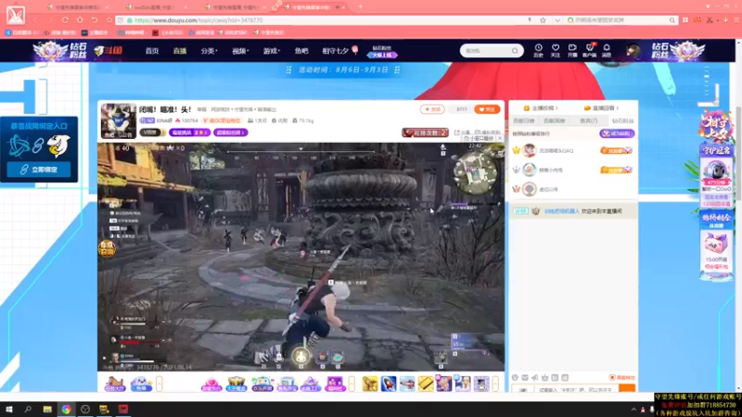742x417 pixels.
Task: Click the chat message input field
Action: coord(578,389)
